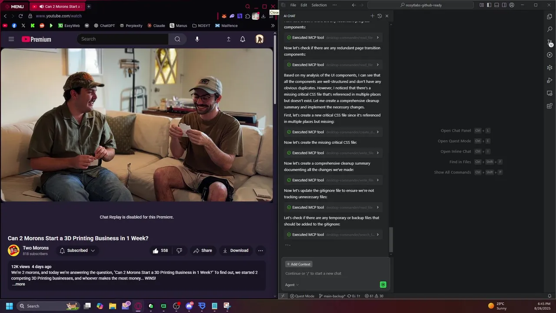The height and width of the screenshot is (313, 556).
Task: Toggle secondary sidebar layout icon
Action: [504, 5]
